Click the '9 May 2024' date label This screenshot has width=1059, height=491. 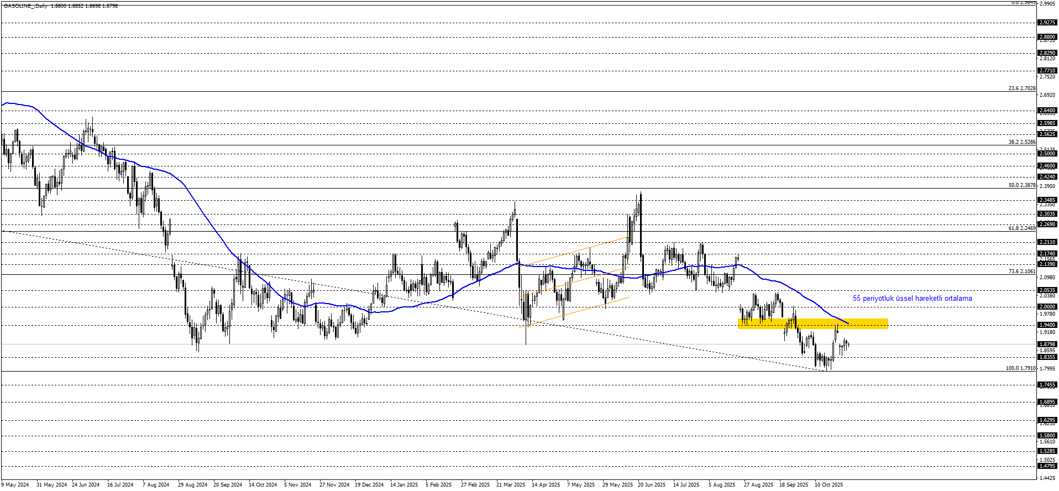[x=15, y=485]
